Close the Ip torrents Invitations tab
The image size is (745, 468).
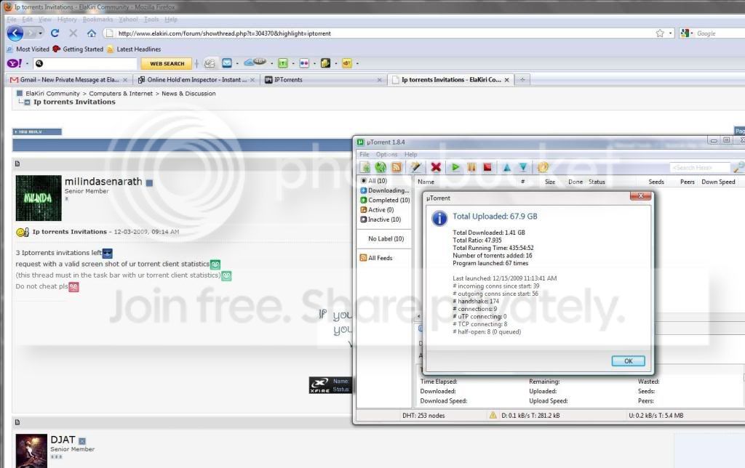tap(506, 80)
